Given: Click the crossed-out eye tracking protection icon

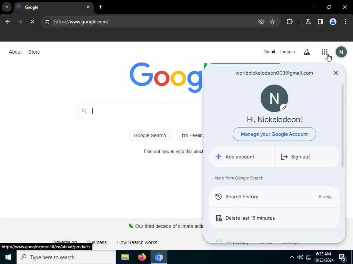Looking at the screenshot, I should click(x=261, y=22).
